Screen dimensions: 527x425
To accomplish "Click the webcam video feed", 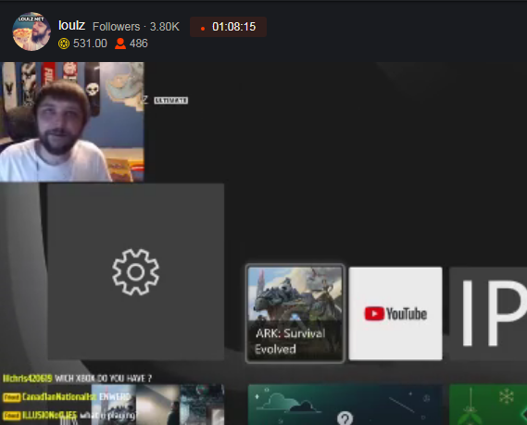I will pyautogui.click(x=72, y=121).
